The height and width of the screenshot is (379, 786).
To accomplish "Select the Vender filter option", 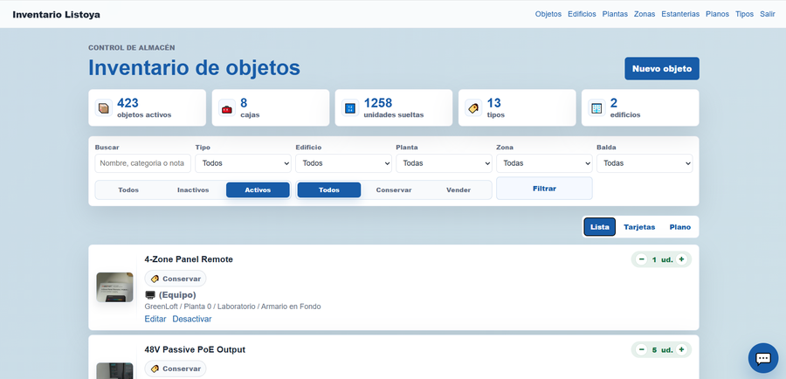I will click(x=458, y=190).
